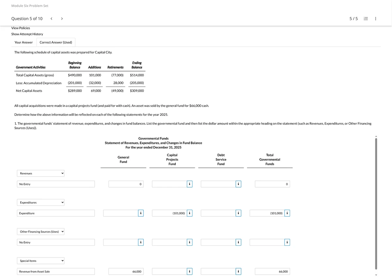392x277 pixels.
Task: Open the Other Financing Sources (Uses) dropdown
Action: tap(41, 232)
